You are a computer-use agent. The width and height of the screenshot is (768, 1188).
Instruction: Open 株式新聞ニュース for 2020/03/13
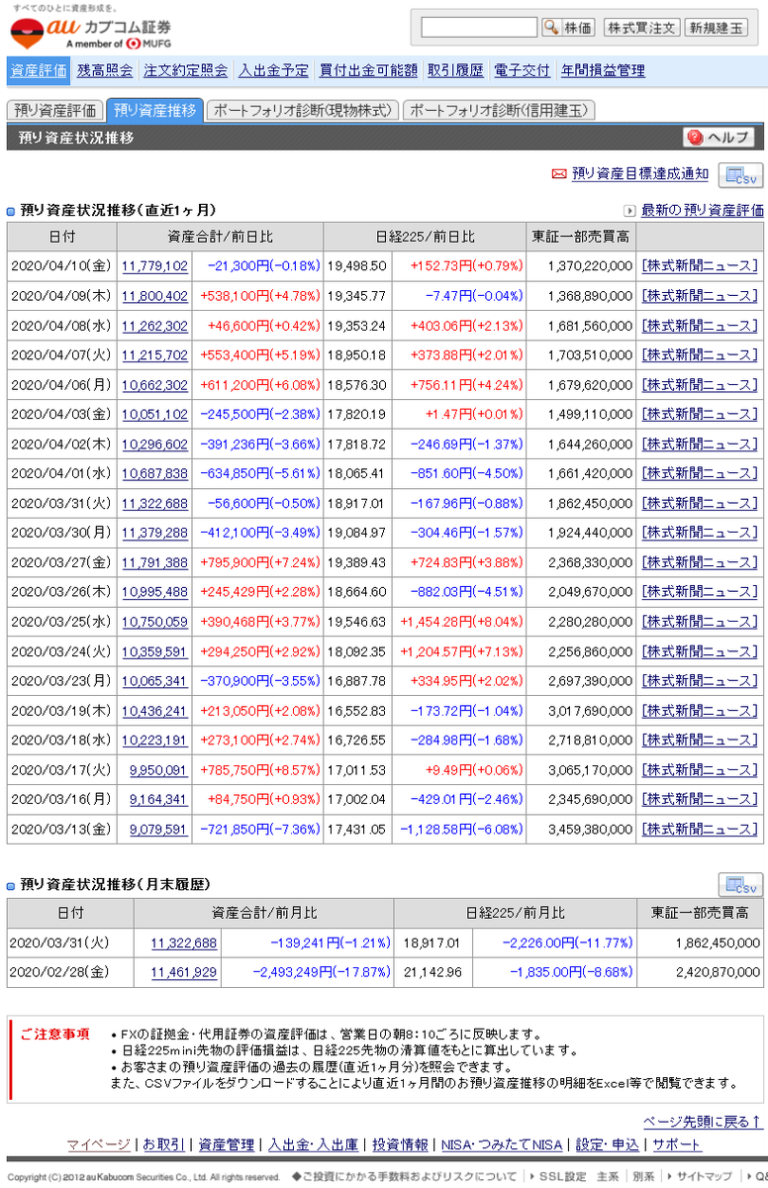coord(700,830)
